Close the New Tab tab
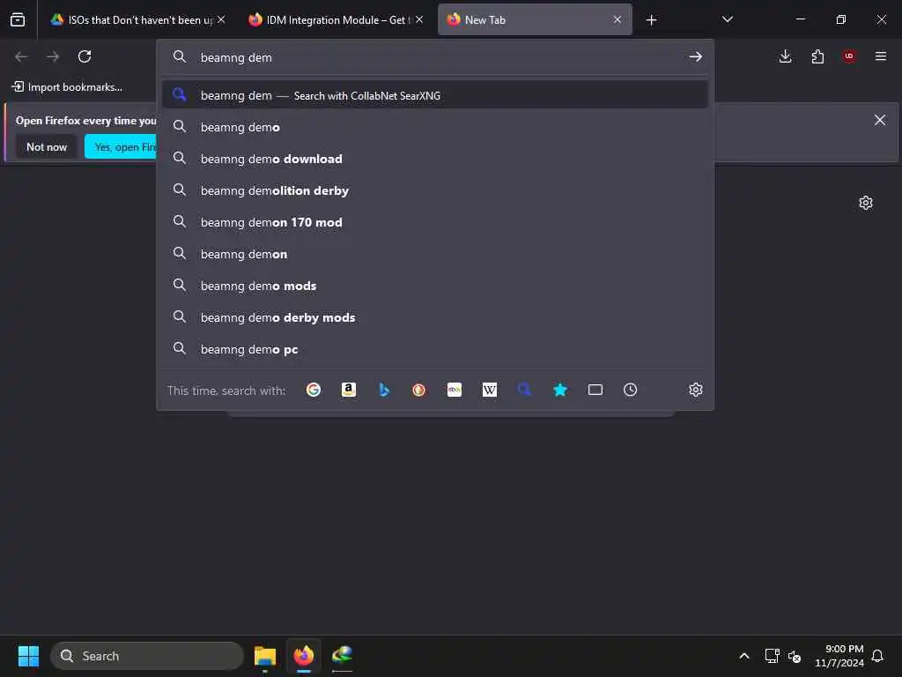Screen dimensions: 902x677 617,19
